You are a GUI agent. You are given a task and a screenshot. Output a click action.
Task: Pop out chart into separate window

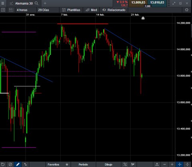(x=180, y=3)
